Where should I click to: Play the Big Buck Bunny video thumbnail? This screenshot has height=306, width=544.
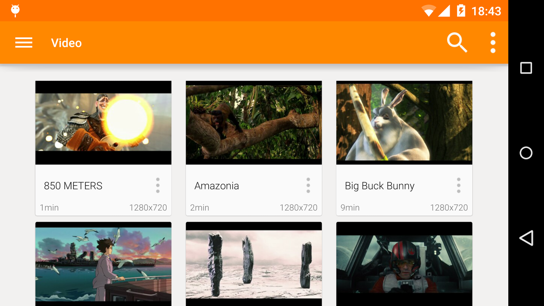tap(404, 122)
